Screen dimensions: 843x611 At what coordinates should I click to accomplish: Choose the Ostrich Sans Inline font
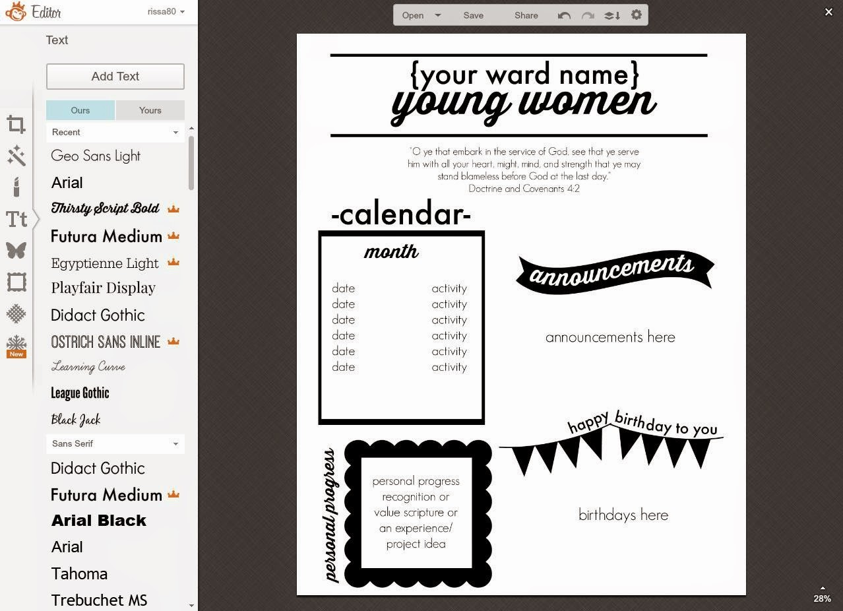pos(106,341)
